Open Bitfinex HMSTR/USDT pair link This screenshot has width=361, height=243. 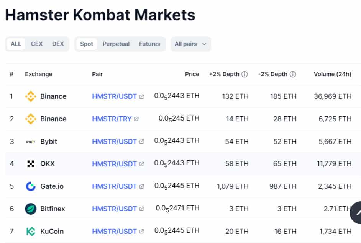click(x=115, y=209)
